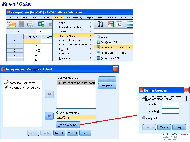Expand Generalized Linear Models submenu

click(x=73, y=45)
